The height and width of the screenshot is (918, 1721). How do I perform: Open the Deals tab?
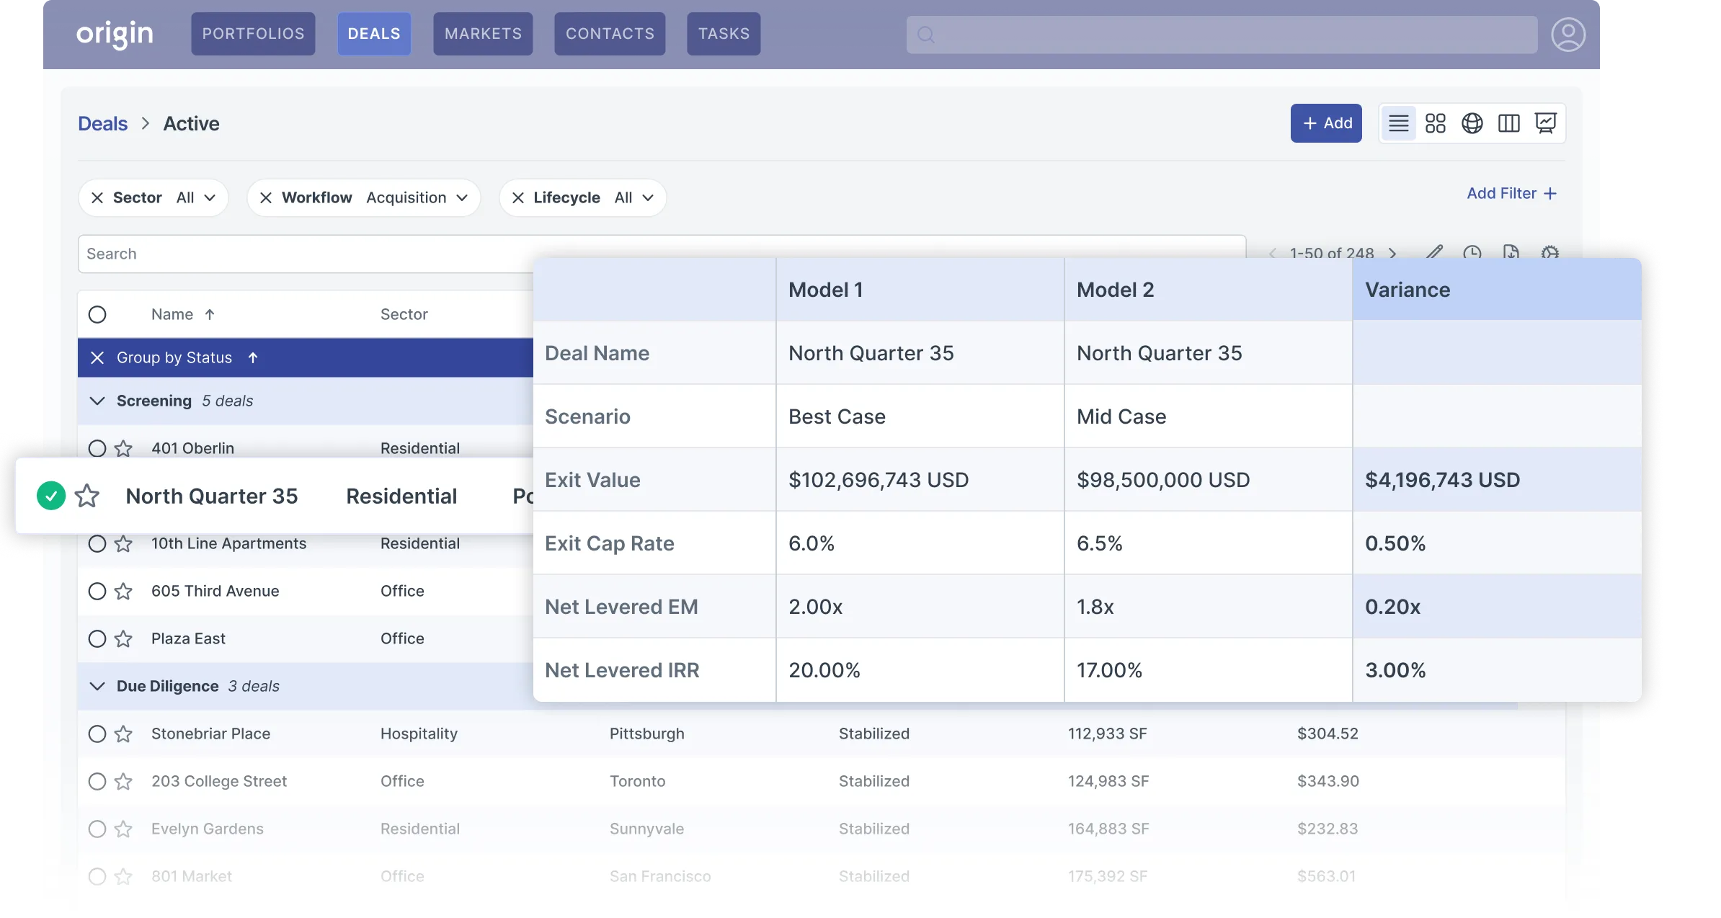click(374, 34)
